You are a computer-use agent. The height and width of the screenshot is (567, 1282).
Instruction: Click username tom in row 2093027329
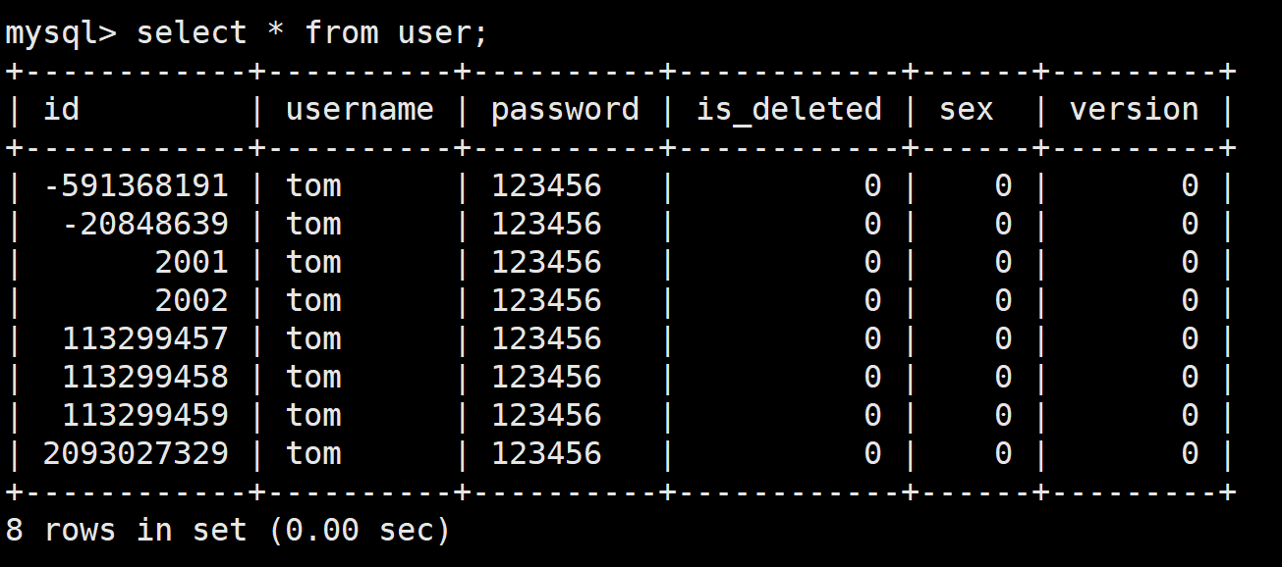click(313, 453)
